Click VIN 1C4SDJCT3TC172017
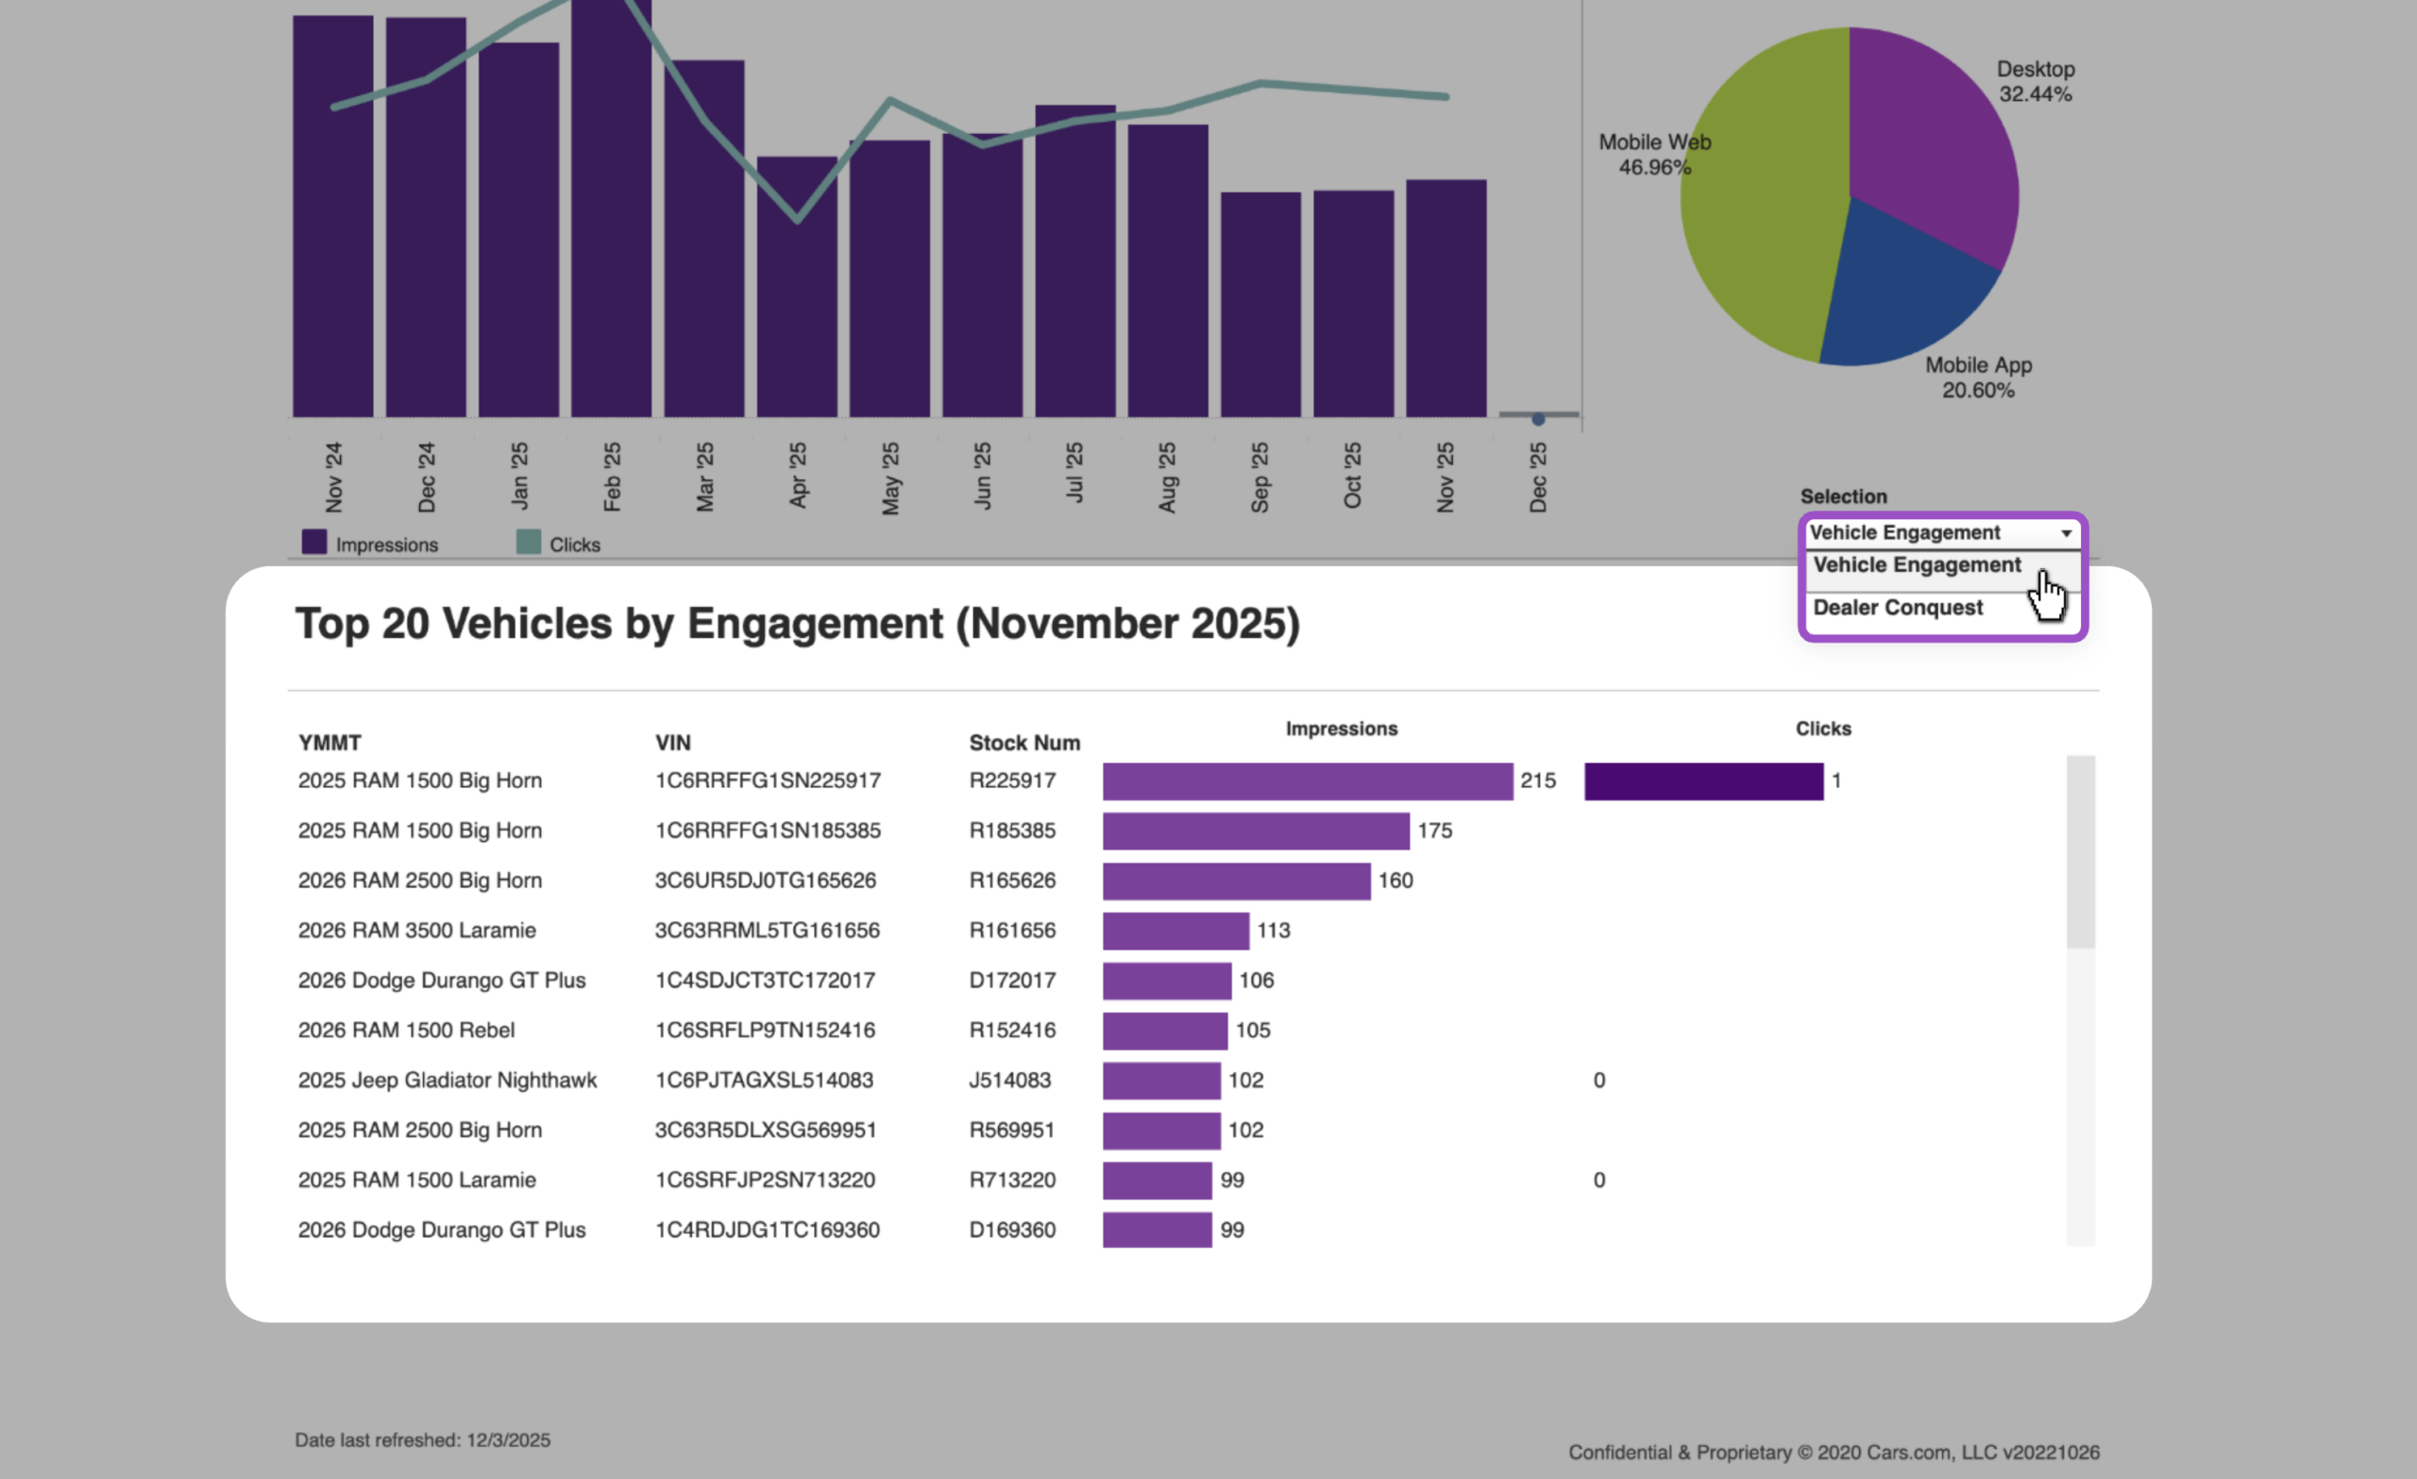The width and height of the screenshot is (2417, 1479). click(x=765, y=981)
